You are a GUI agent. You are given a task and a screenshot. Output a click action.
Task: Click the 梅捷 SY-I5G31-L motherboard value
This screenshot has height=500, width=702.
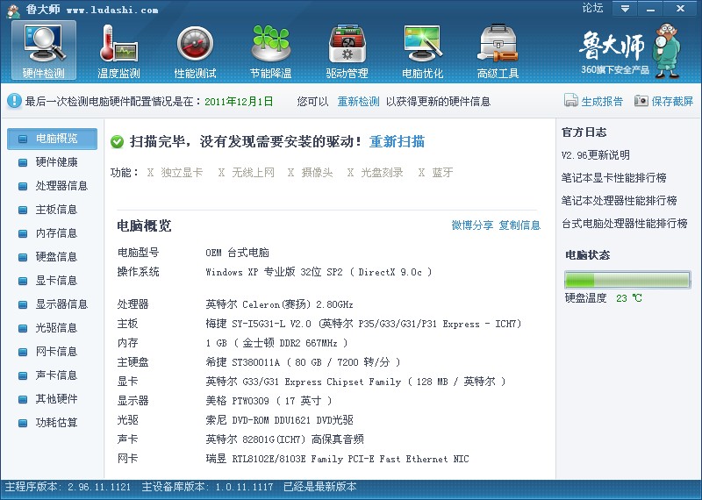pyautogui.click(x=363, y=324)
